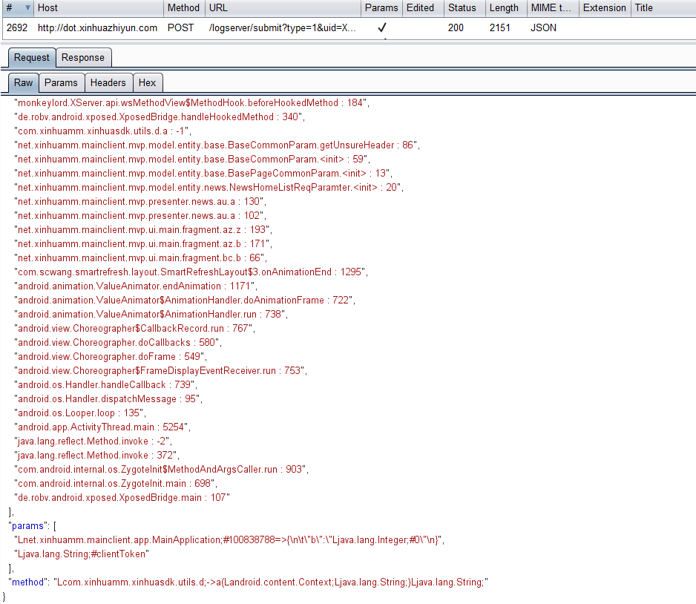Click the doAnimationFrame : 722 line
Viewport: 696px width, 604px height.
tap(185, 301)
